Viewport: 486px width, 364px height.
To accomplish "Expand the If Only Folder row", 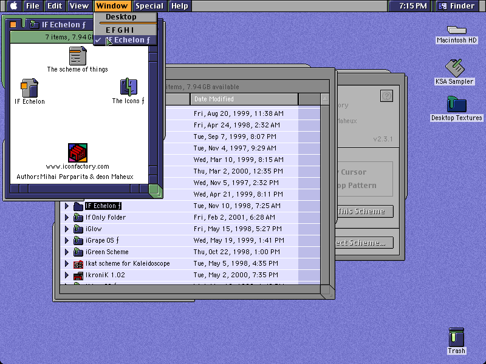I will 66,217.
